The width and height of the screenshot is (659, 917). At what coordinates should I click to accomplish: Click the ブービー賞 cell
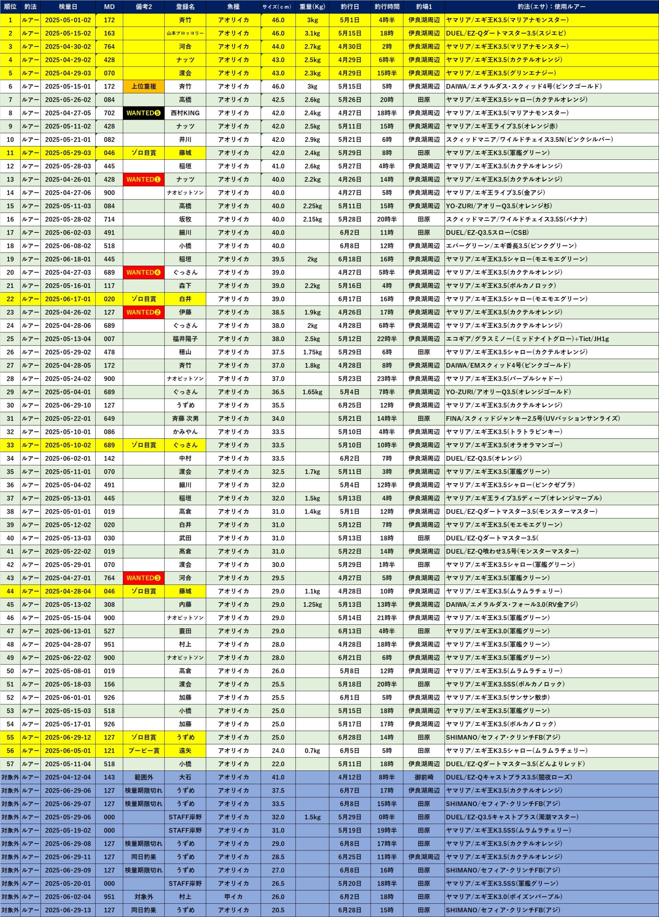pyautogui.click(x=144, y=751)
